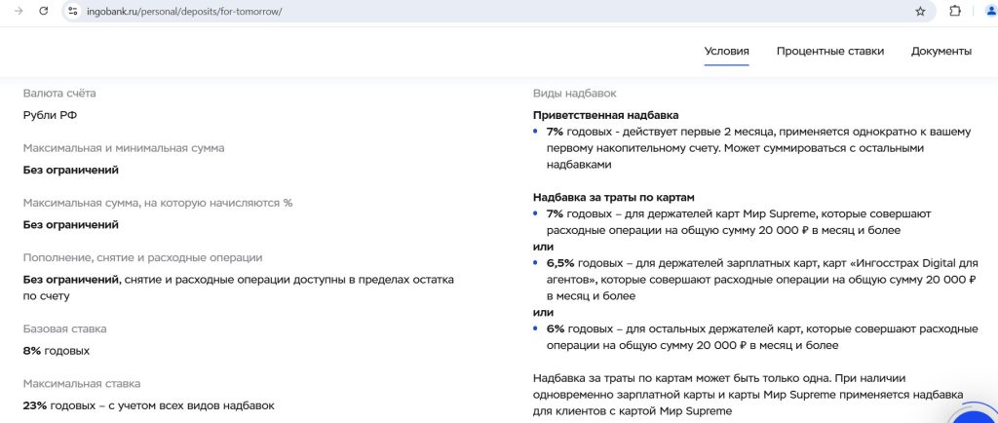The height and width of the screenshot is (423, 998).
Task: Click the Максимальная ставка label
Action: 82,384
